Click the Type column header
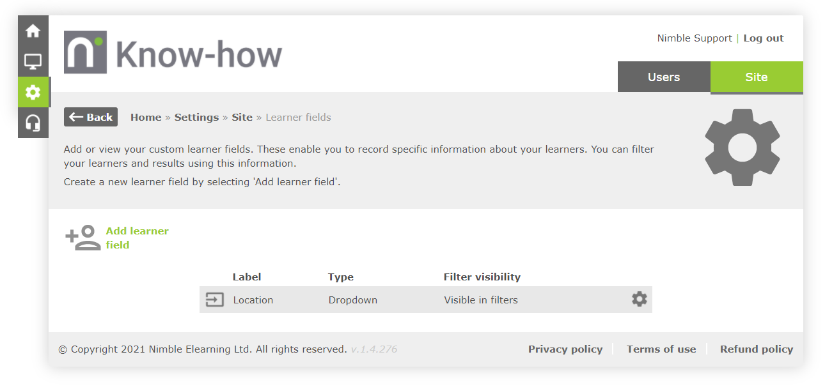This screenshot has width=825, height=389. point(341,277)
